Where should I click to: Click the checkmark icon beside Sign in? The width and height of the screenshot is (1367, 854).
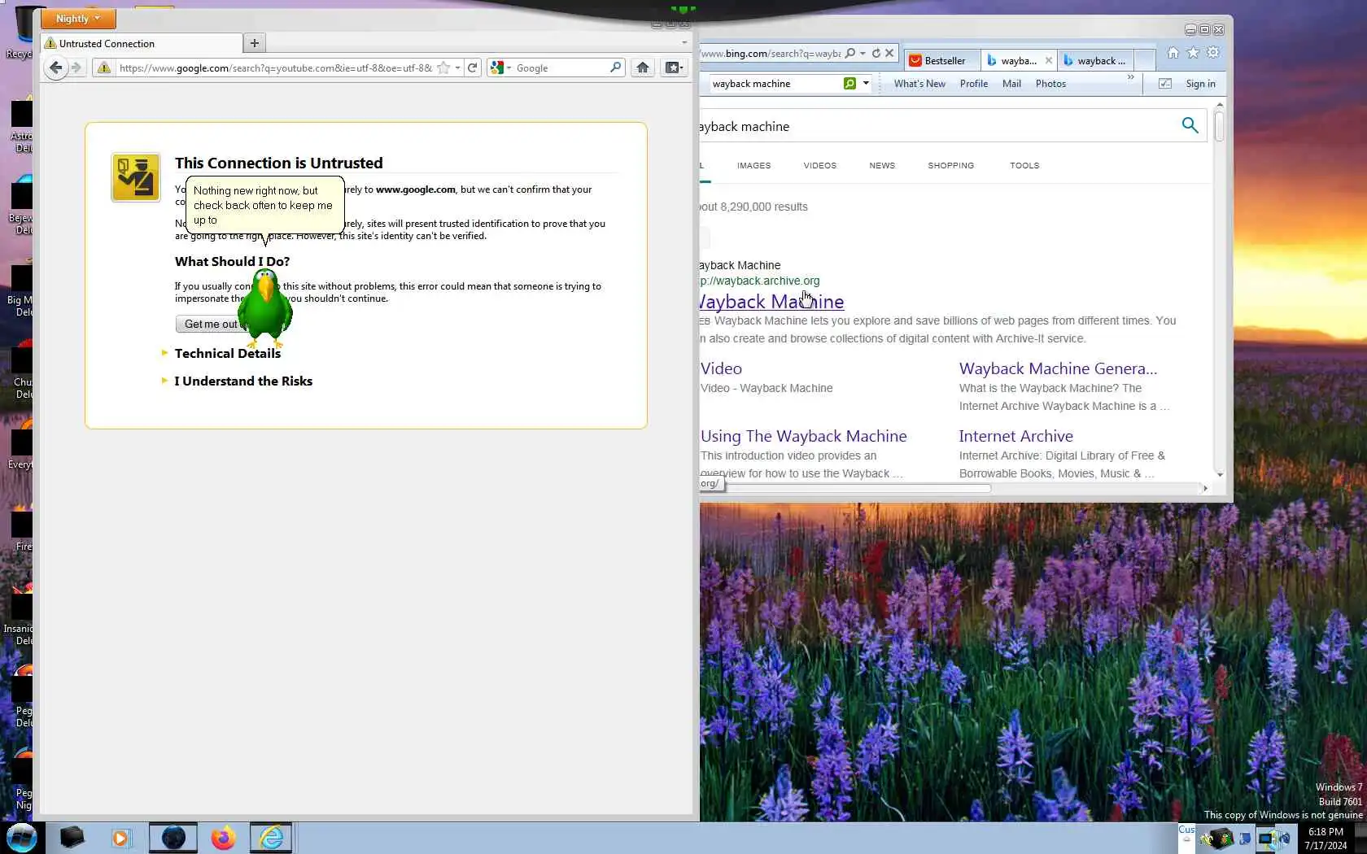point(1165,84)
